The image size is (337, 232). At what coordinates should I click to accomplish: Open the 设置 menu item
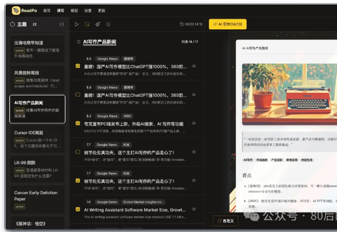tap(88, 11)
